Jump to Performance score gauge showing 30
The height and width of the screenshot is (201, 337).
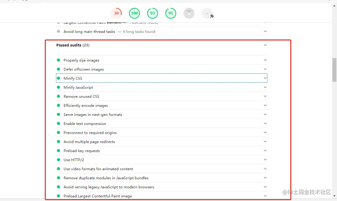(116, 13)
